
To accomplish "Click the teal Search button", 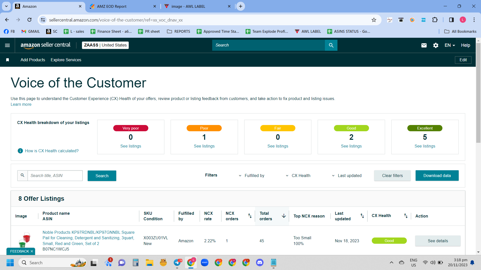I will (x=102, y=176).
